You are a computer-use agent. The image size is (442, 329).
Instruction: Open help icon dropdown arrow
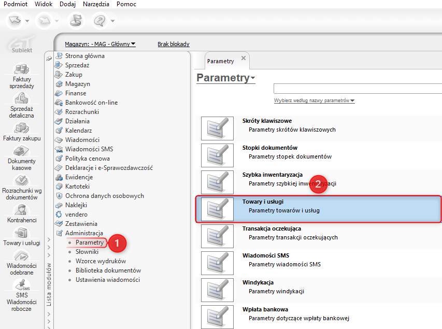point(113,21)
